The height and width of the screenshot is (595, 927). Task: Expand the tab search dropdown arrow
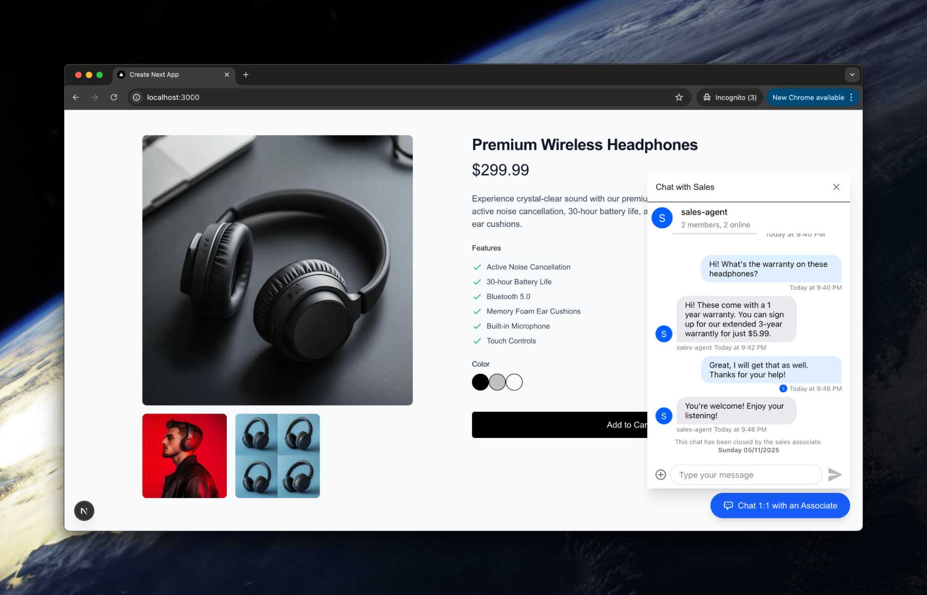(851, 75)
